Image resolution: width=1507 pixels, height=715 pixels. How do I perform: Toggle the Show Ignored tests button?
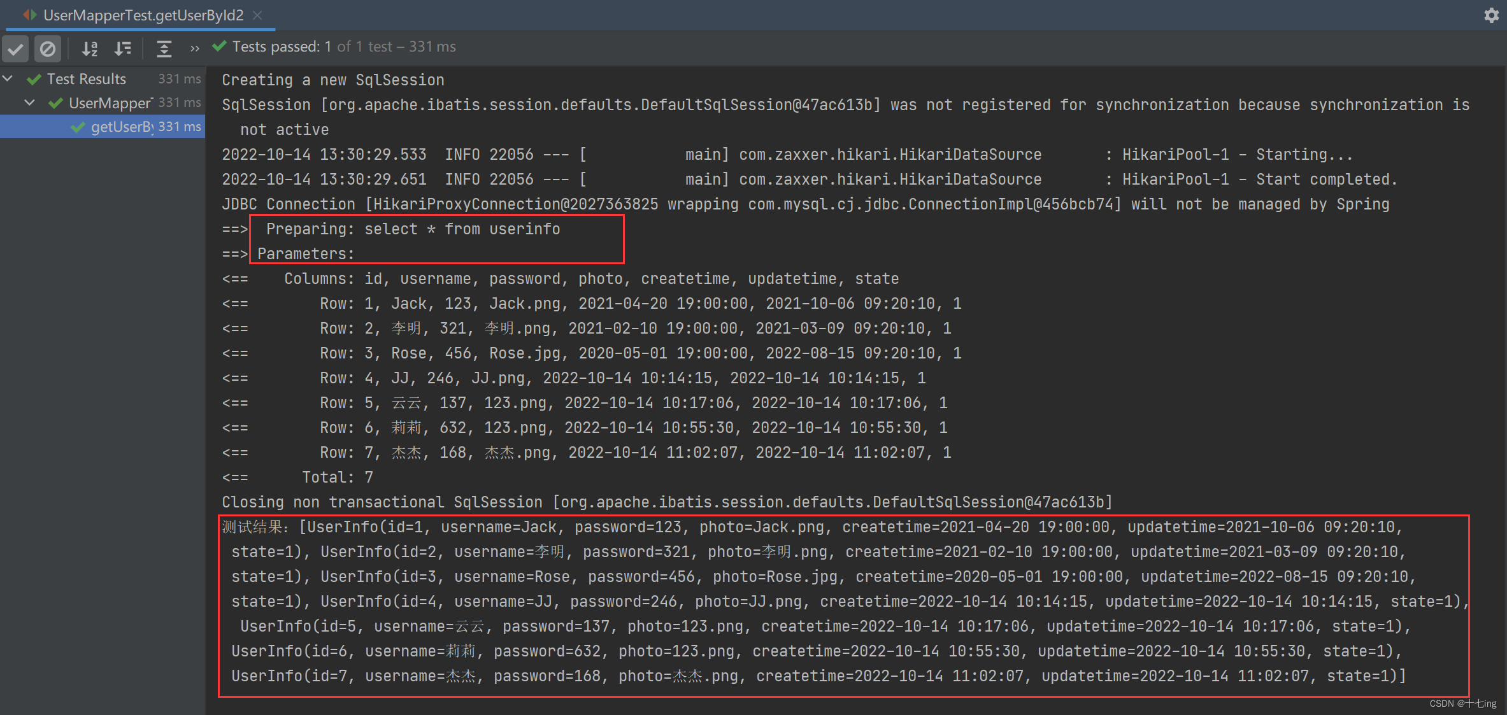(x=48, y=48)
